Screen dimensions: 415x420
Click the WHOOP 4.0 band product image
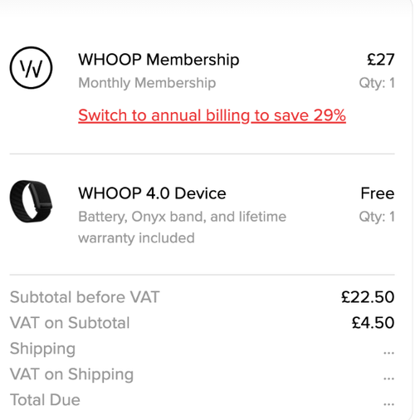[31, 201]
